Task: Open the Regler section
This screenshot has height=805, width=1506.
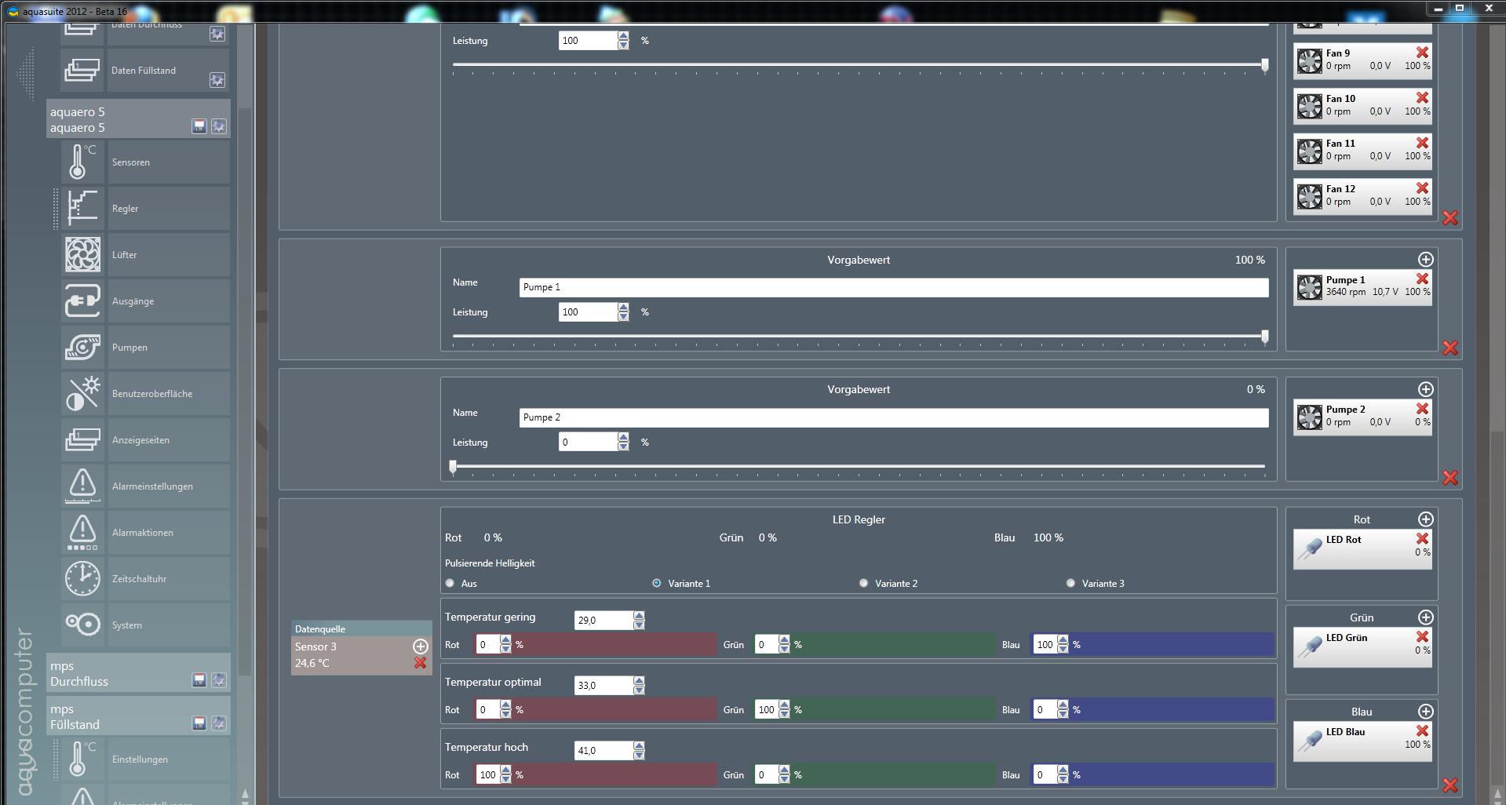Action: (126, 209)
